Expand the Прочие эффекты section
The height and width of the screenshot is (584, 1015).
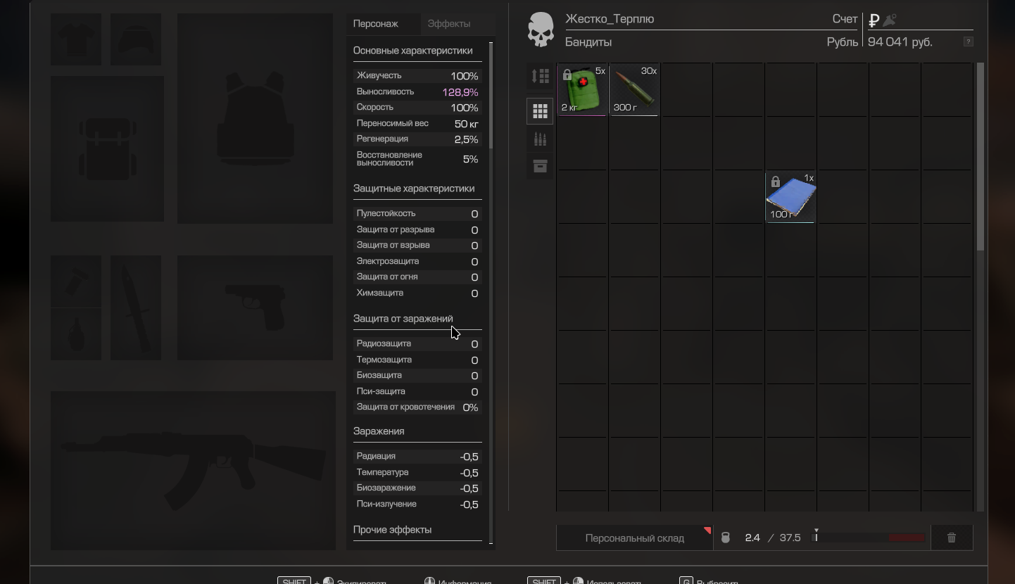point(392,530)
